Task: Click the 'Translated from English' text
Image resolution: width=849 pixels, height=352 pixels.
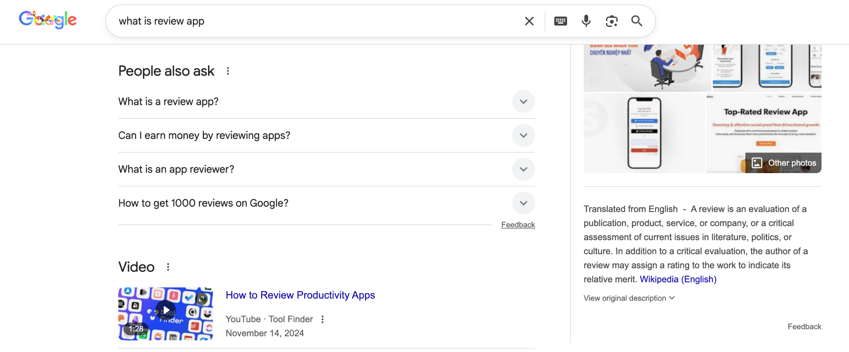Action: coord(631,209)
